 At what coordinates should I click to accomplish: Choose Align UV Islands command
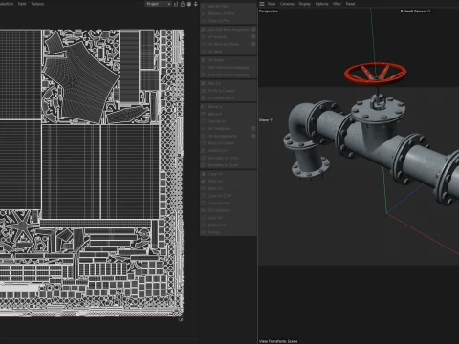click(229, 143)
